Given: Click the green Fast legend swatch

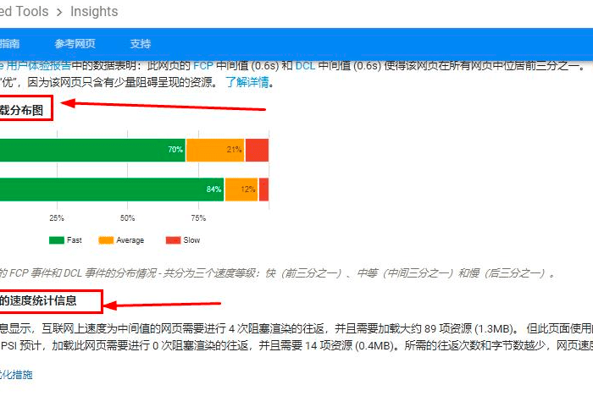Looking at the screenshot, I should [57, 240].
